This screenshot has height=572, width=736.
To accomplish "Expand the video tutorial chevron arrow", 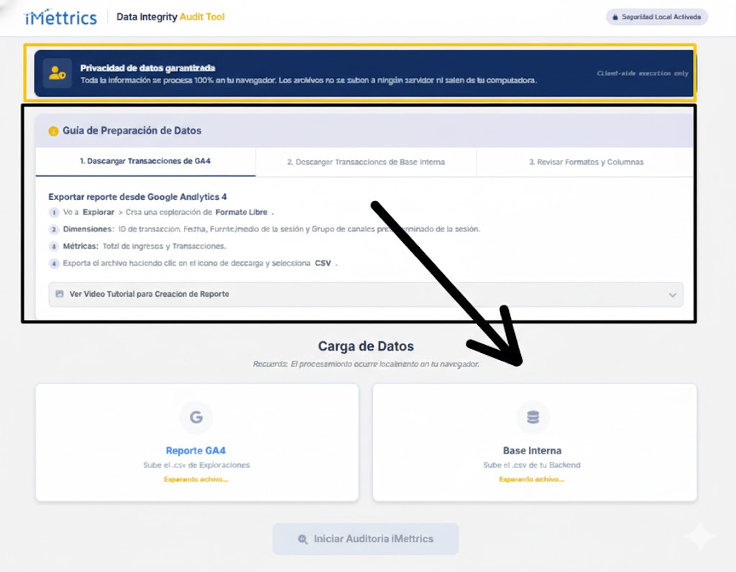I will (x=672, y=295).
